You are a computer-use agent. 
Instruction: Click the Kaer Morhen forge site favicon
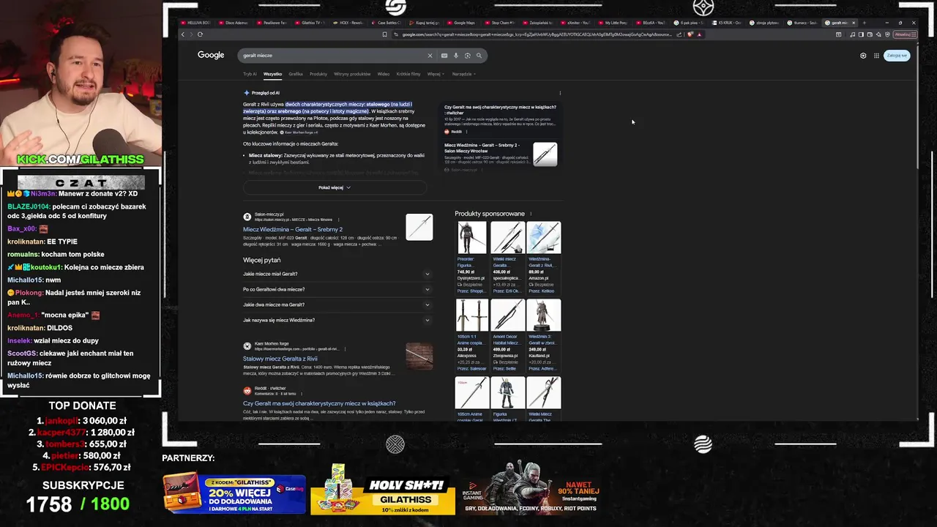pyautogui.click(x=247, y=345)
